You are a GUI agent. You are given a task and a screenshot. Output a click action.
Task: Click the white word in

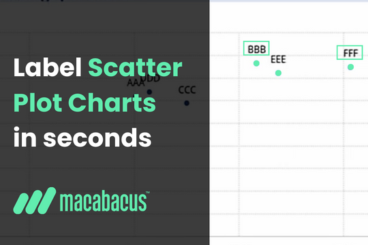pyautogui.click(x=25, y=137)
